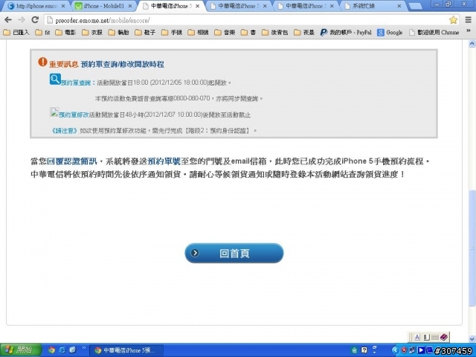
Task: Open the 衣服 bookmarks folder
Action: tap(92, 32)
